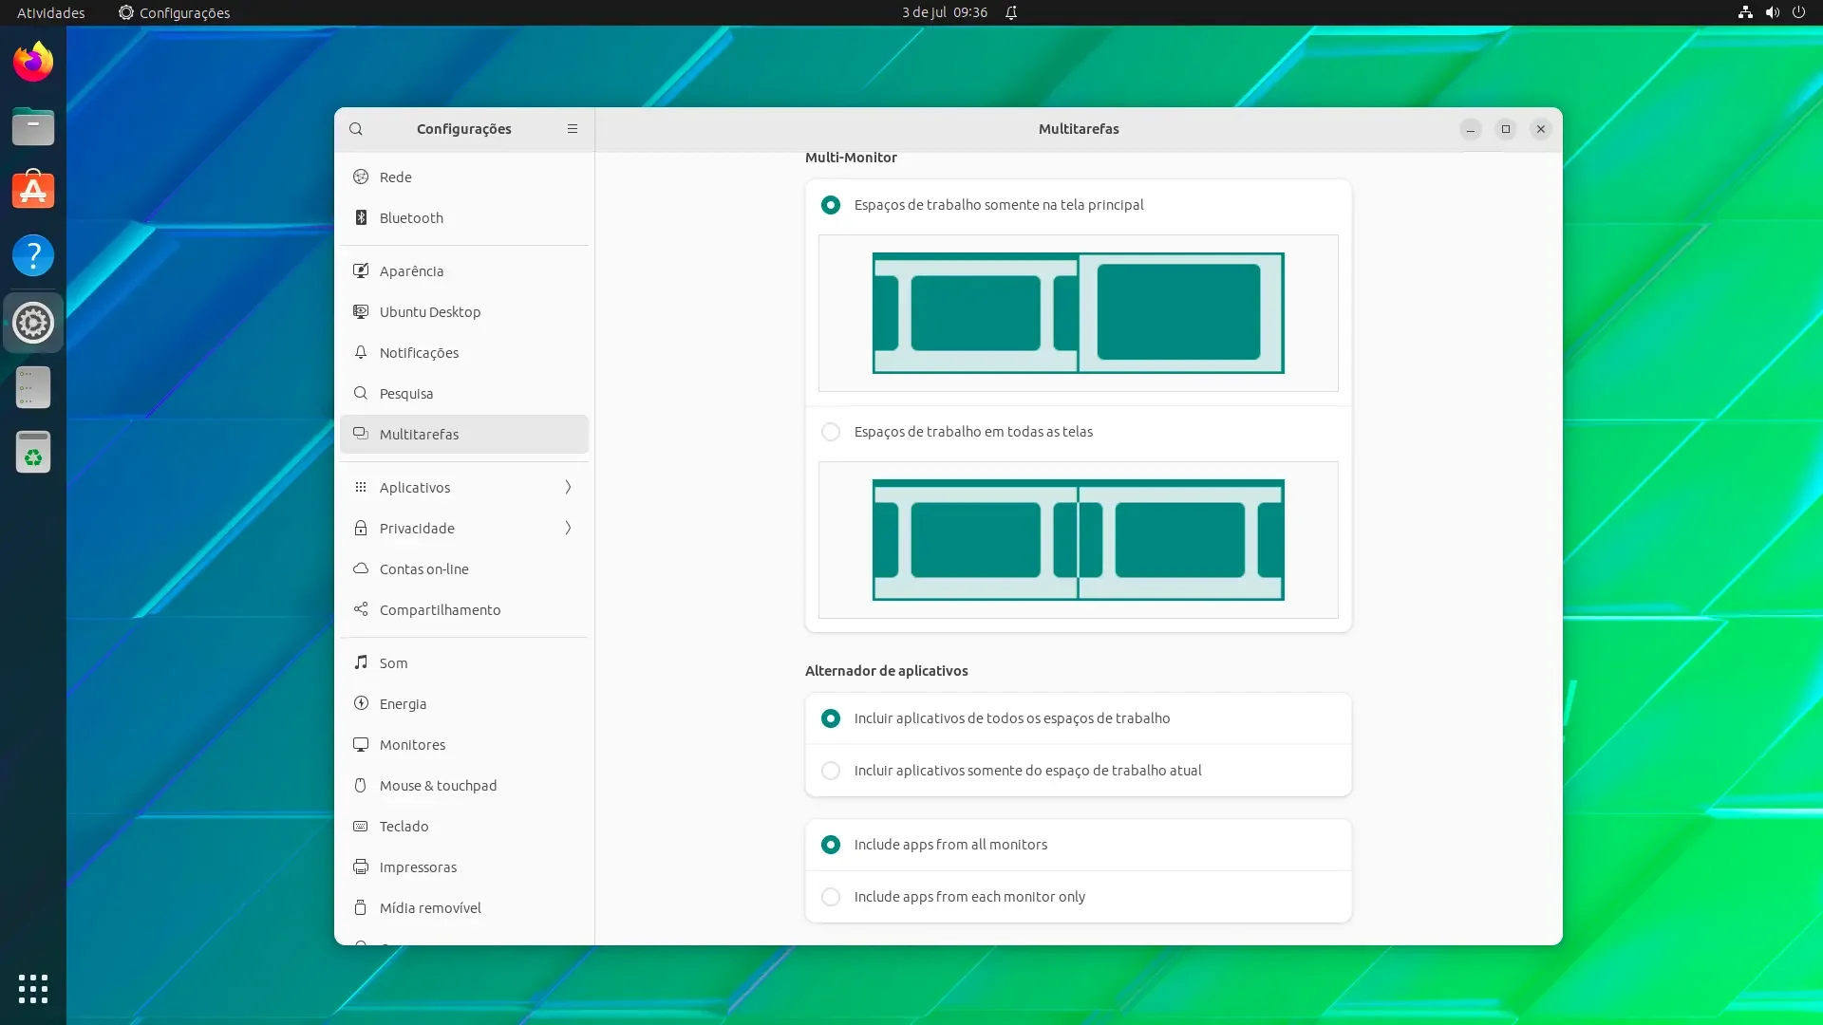Image resolution: width=1823 pixels, height=1025 pixels.
Task: Open Ubuntu Software from the dock
Action: click(33, 191)
